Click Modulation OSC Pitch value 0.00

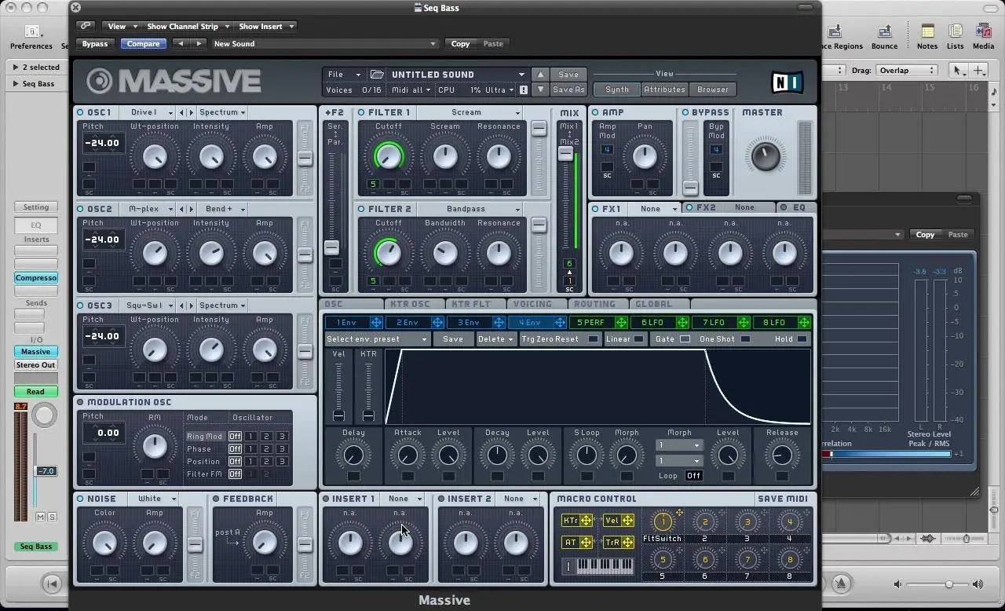tap(103, 433)
